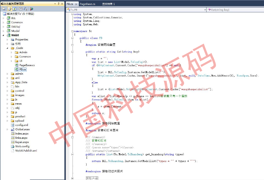Collapse the public class PB outlining toggle
Viewport: 264px width, 180px height.
click(x=72, y=38)
